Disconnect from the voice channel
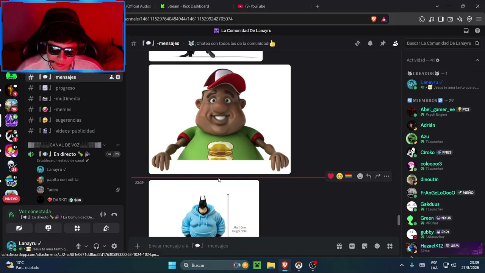Viewport: 485px width, 273px height. coord(114,214)
